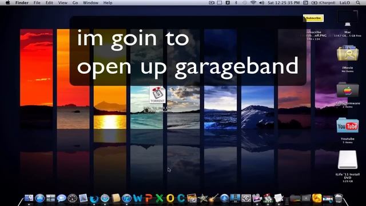Open Dashboard from the Dock
Viewport: 366px width, 206px height.
click(x=73, y=199)
